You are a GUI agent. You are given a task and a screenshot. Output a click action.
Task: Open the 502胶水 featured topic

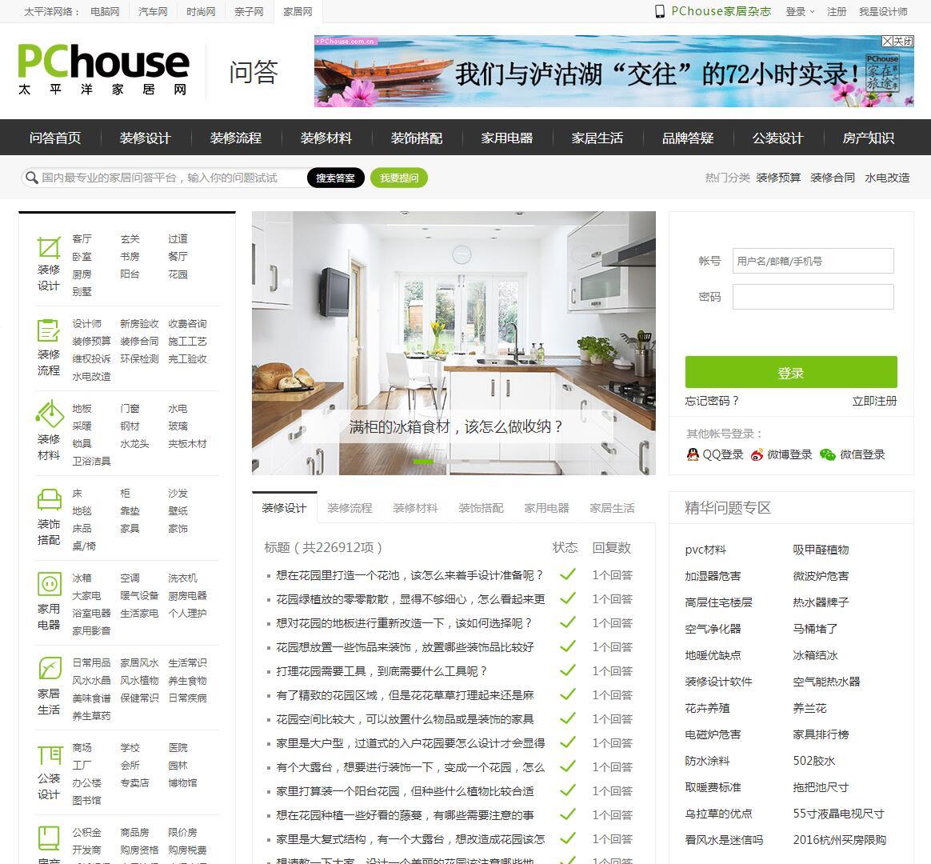pyautogui.click(x=814, y=761)
